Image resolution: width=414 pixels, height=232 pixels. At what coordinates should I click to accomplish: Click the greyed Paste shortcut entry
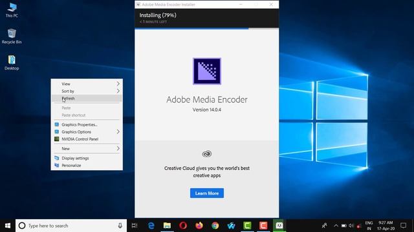(87, 115)
